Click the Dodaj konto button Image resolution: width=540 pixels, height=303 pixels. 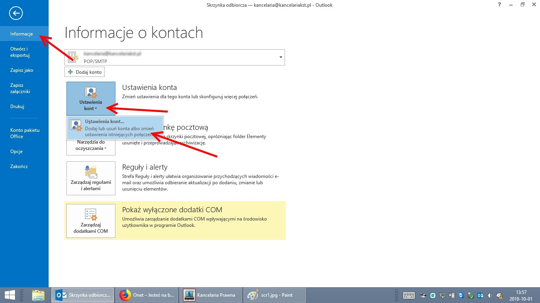coord(85,72)
